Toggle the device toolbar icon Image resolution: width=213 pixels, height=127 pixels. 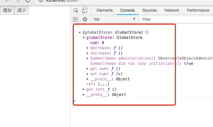pyautogui.click(x=84, y=10)
